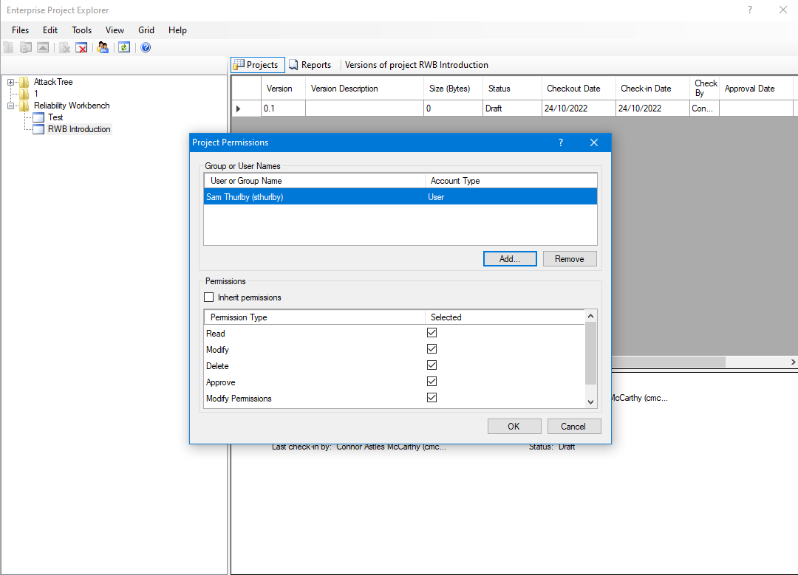Click the users/permissions toolbar icon
This screenshot has height=575, width=798.
(103, 47)
